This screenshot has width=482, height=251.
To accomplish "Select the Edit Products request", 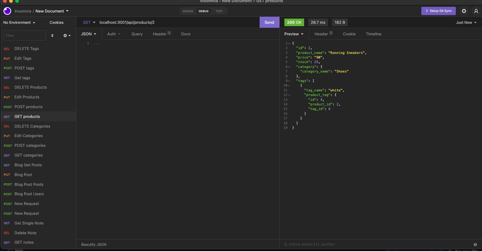I will (38, 97).
